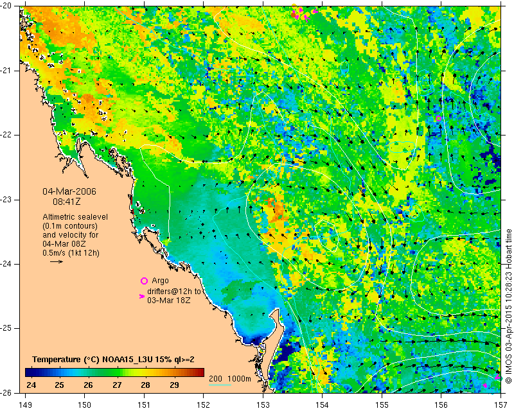Click the latitude axis label -20
Image resolution: width=514 pixels, height=411 pixels.
pos(6,6)
